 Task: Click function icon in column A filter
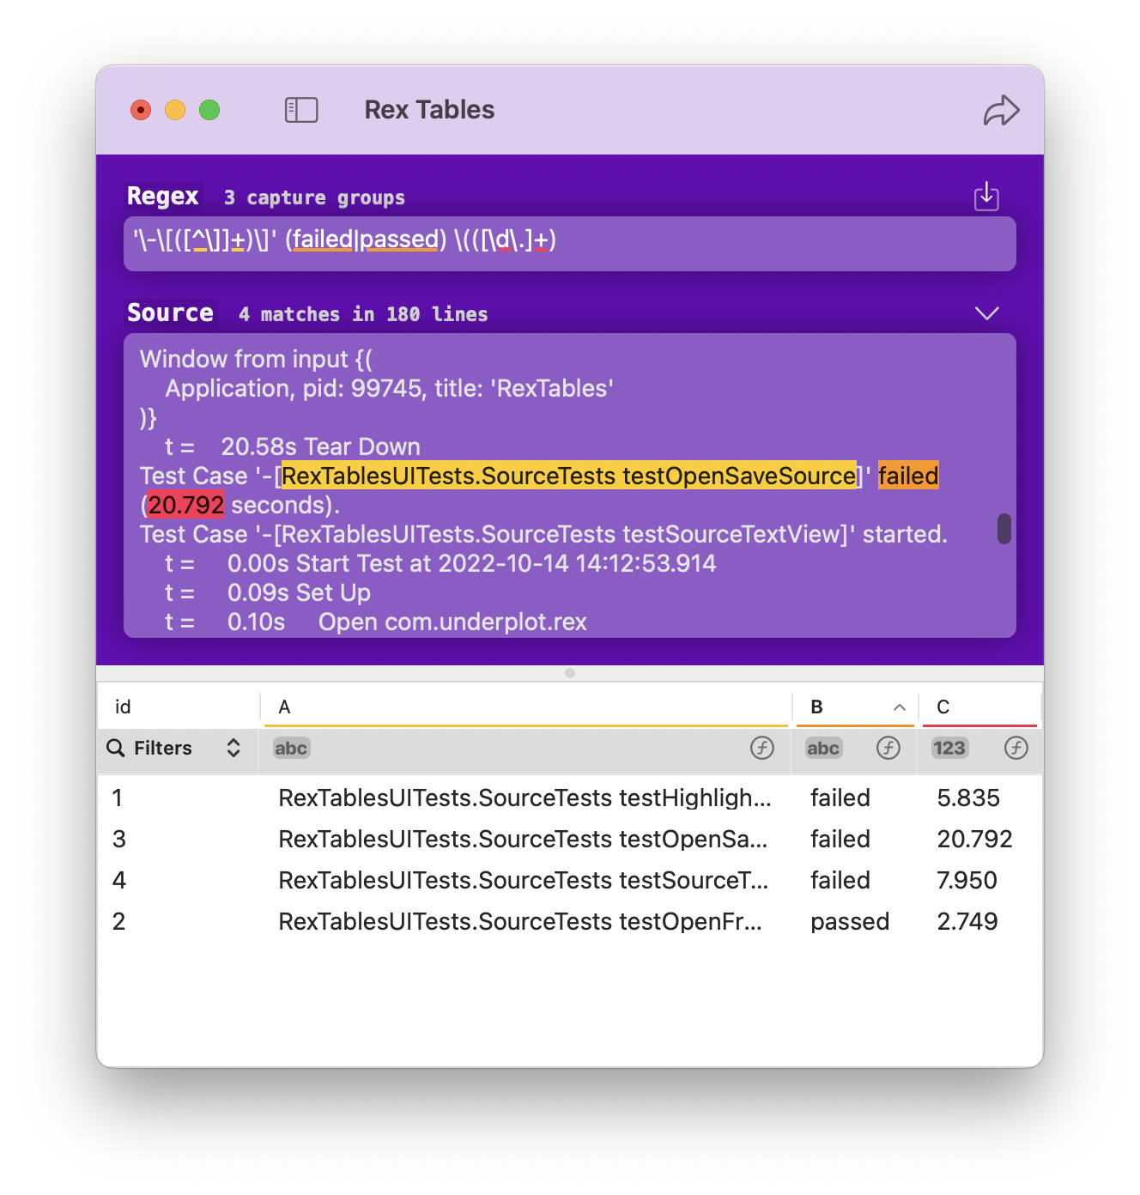click(761, 748)
